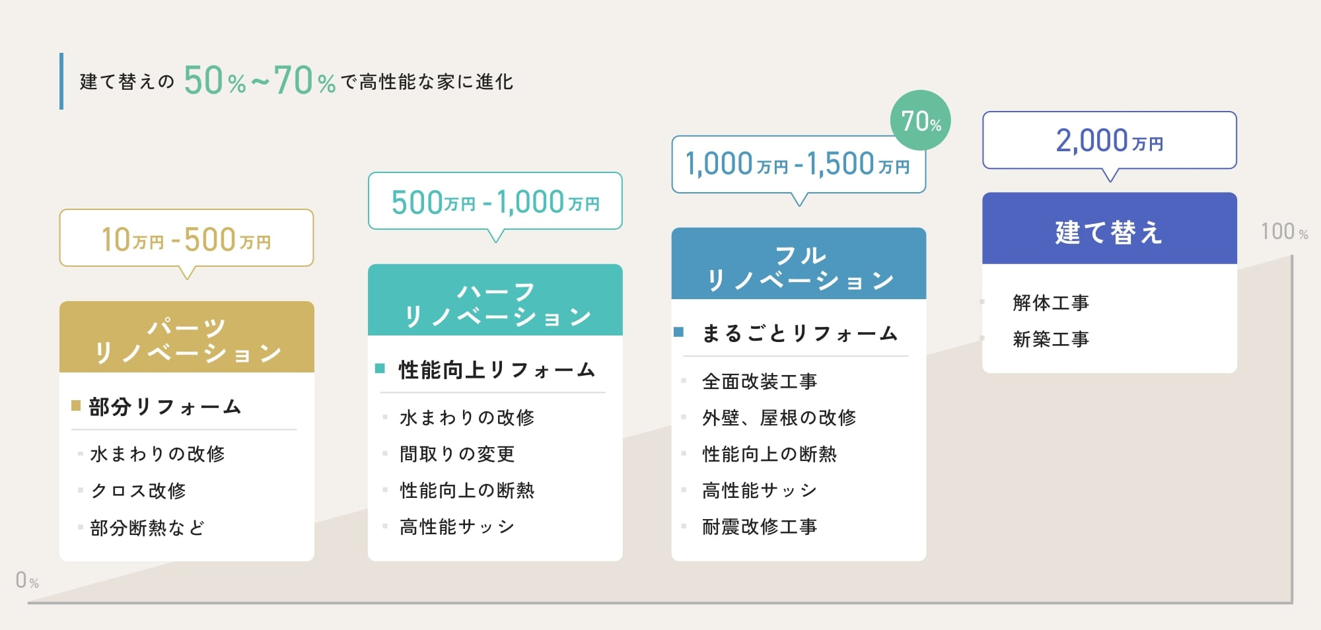Click the 10万円-500万円 price bubble
This screenshot has width=1321, height=630.
tap(186, 238)
